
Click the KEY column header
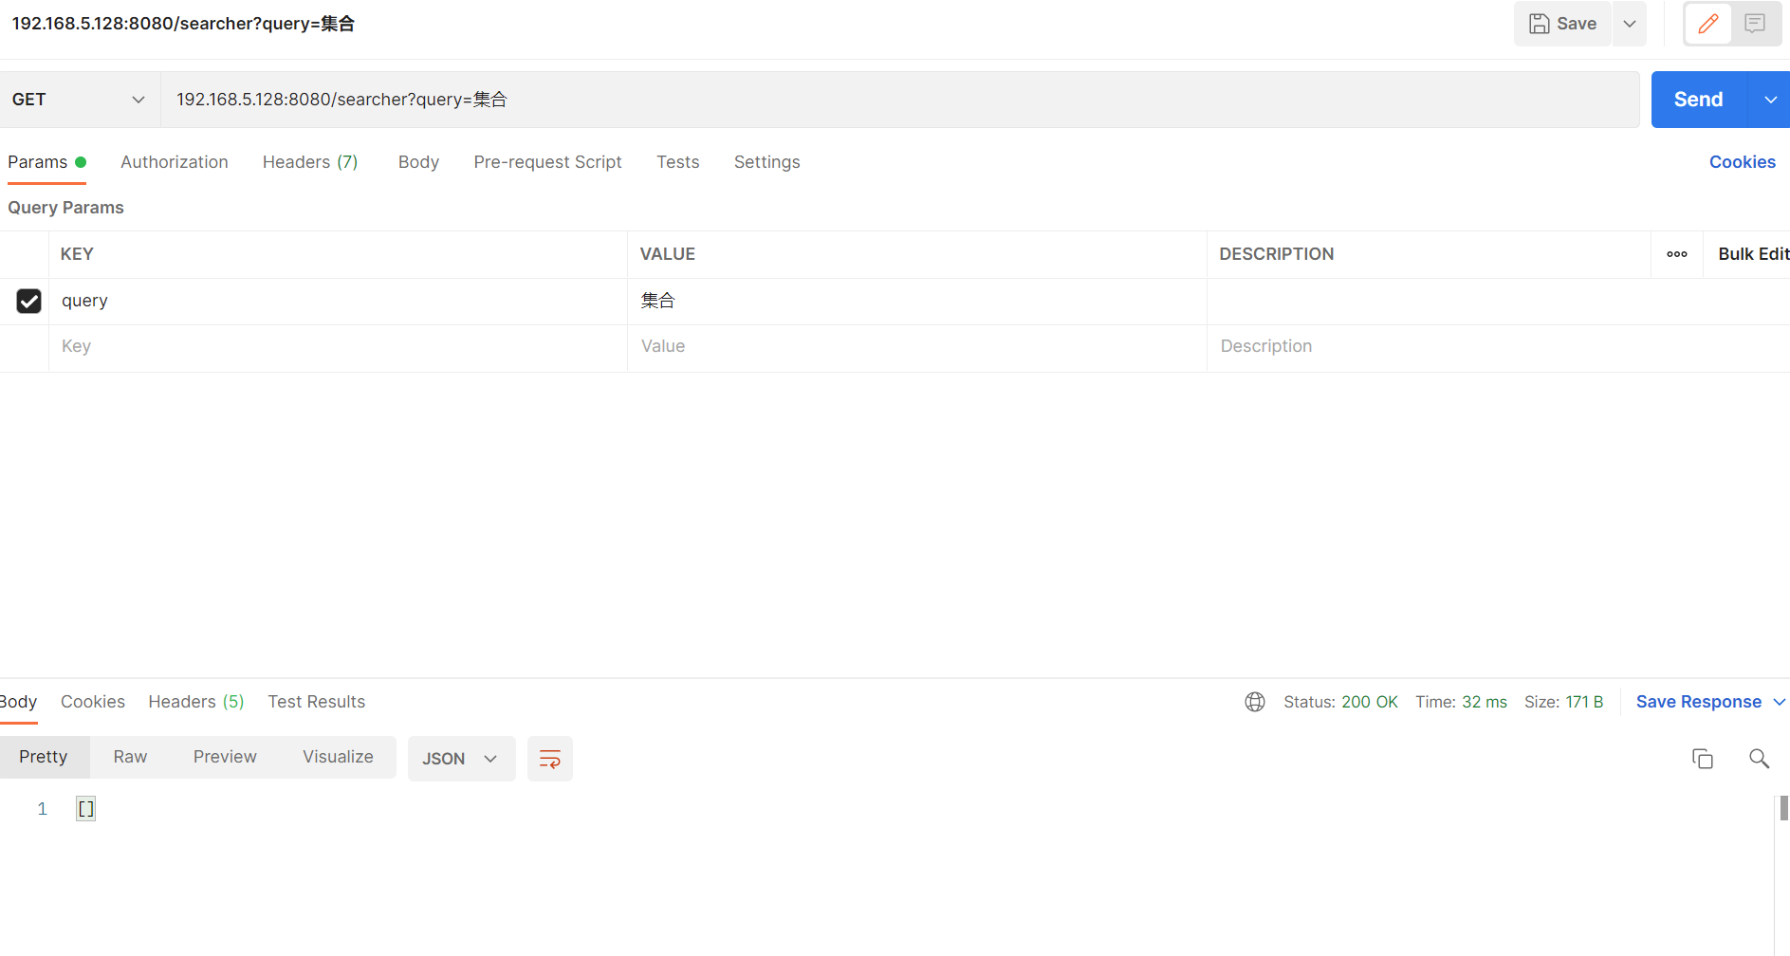click(x=77, y=254)
